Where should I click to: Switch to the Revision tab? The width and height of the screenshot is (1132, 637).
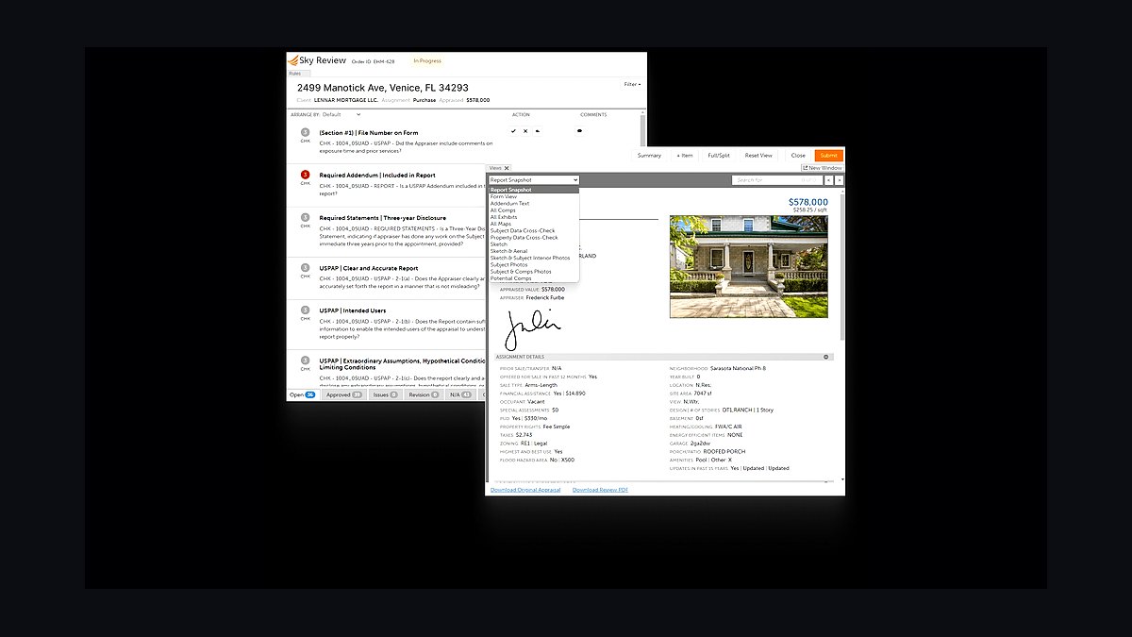(424, 395)
